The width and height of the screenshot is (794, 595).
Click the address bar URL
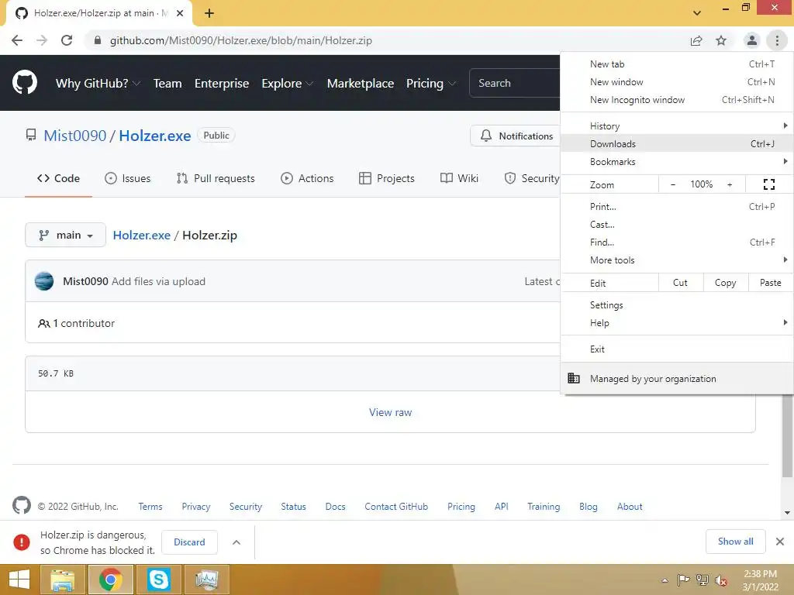pyautogui.click(x=241, y=40)
